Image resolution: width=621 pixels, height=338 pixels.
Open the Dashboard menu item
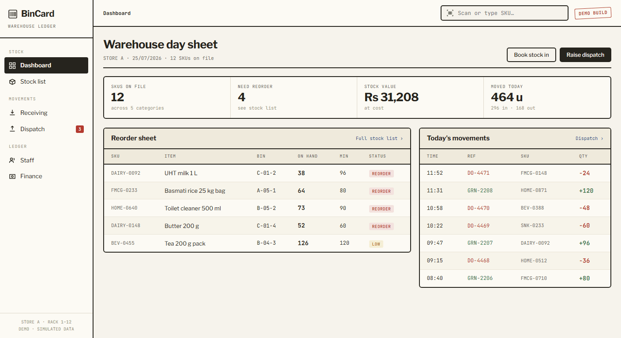tap(46, 65)
